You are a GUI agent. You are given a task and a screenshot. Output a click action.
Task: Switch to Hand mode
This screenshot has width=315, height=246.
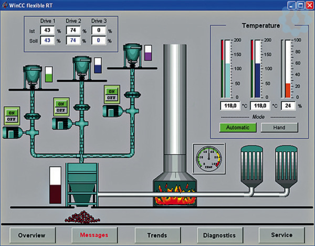coord(279,127)
